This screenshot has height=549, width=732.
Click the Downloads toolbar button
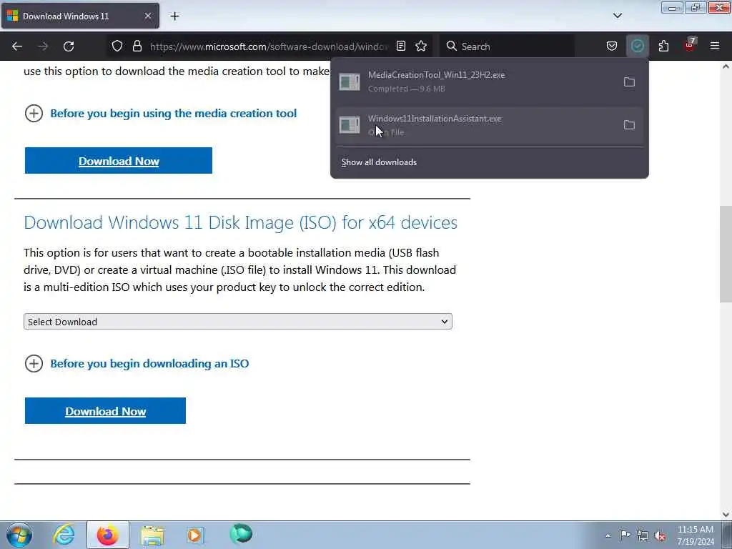(x=637, y=46)
